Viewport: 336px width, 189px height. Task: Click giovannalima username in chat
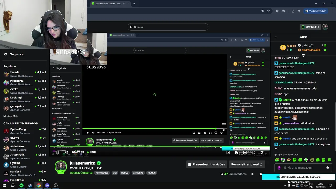291,123
